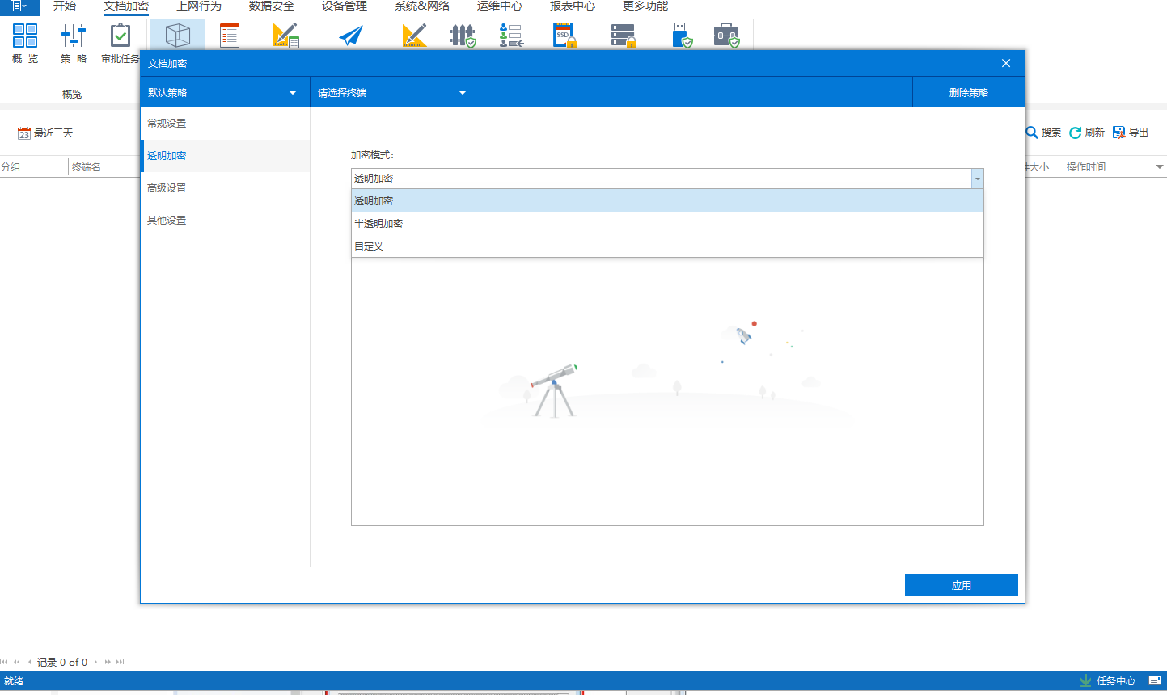Choose 透明加密 in the dropdown list
This screenshot has width=1167, height=695.
(667, 200)
